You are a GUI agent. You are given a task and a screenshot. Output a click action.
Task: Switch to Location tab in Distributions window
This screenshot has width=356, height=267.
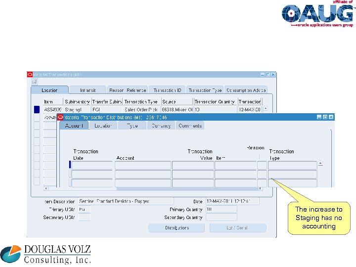103,126
